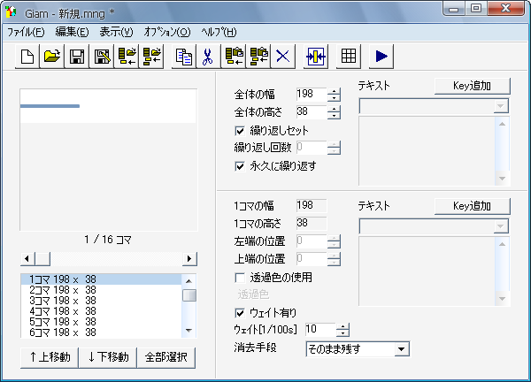The image size is (531, 382).
Task: Click 全体の高さ input field
Action: 312,112
